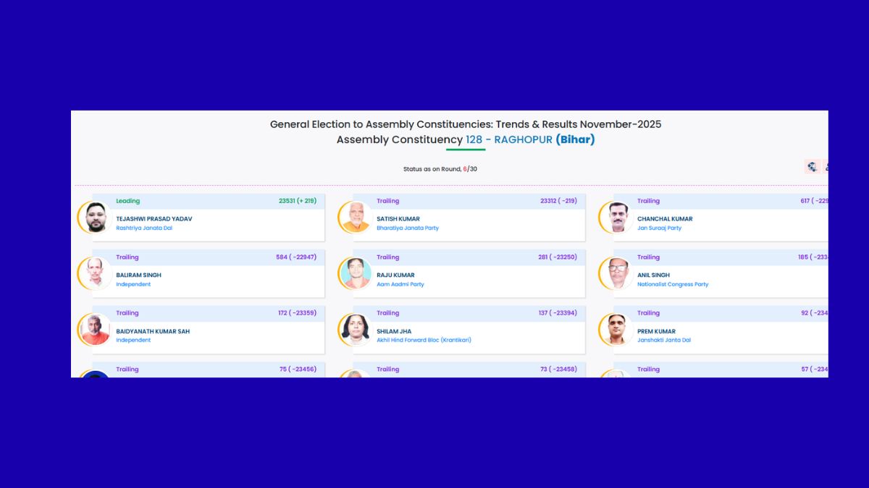Click the Bharatiya Janata Party label

pyautogui.click(x=408, y=228)
